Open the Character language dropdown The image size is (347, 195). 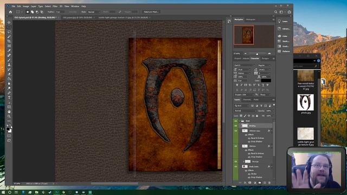tap(244, 95)
